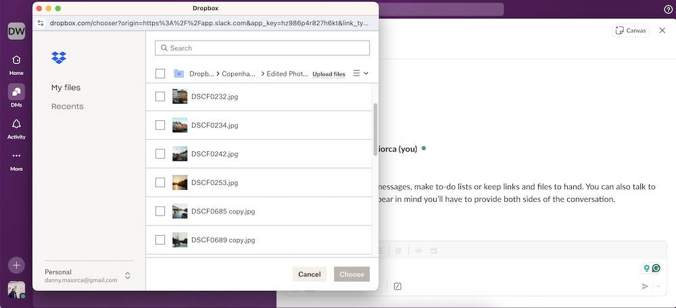The height and width of the screenshot is (308, 676).
Task: Click the send message arrow in Slack
Action: (645, 286)
